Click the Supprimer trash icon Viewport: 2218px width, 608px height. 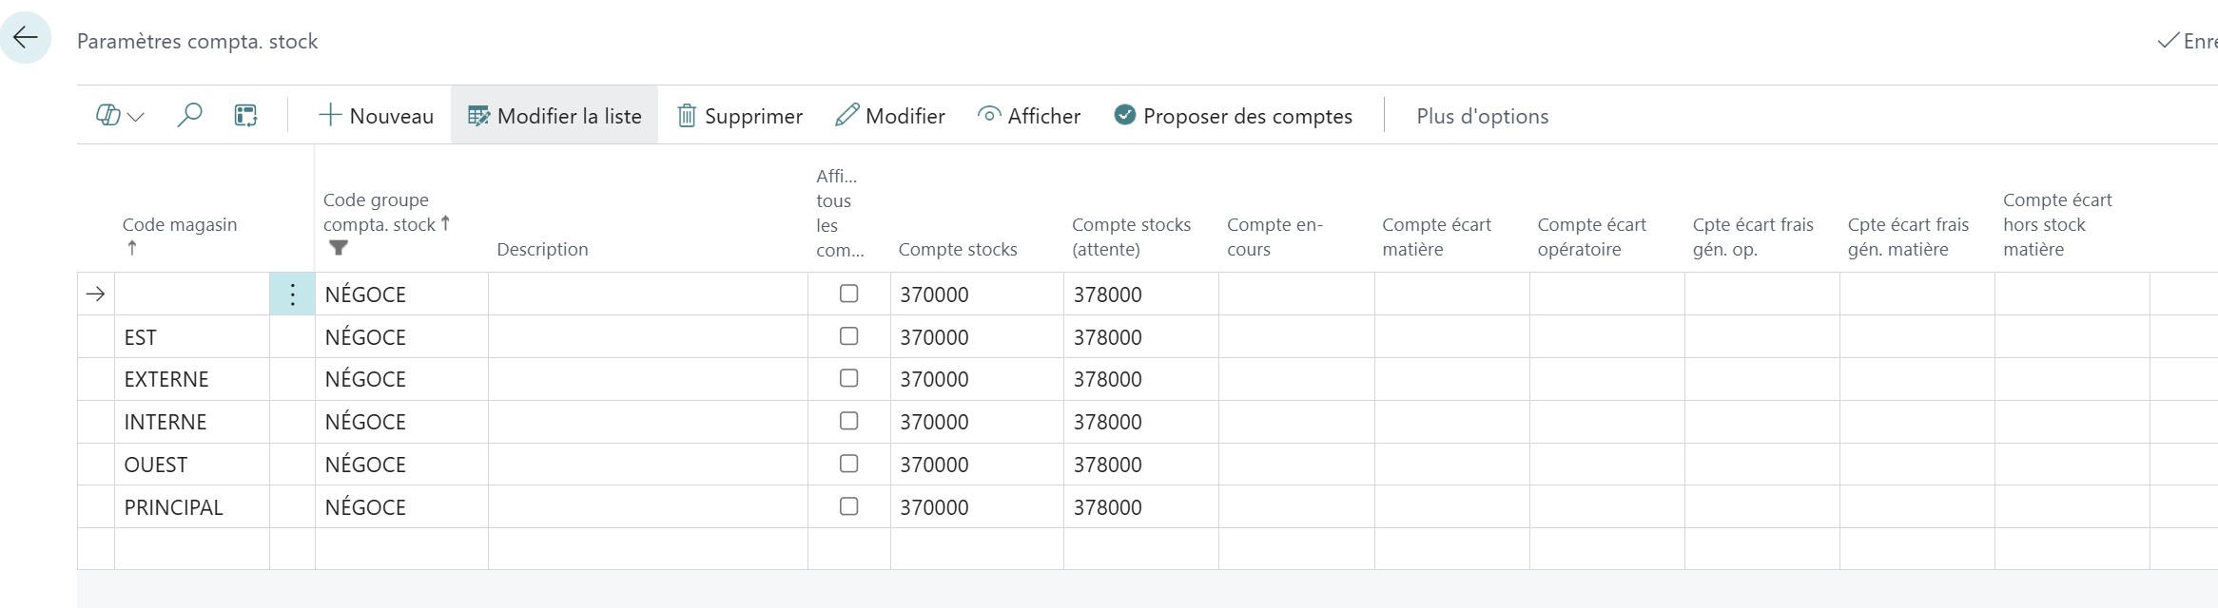pos(687,115)
